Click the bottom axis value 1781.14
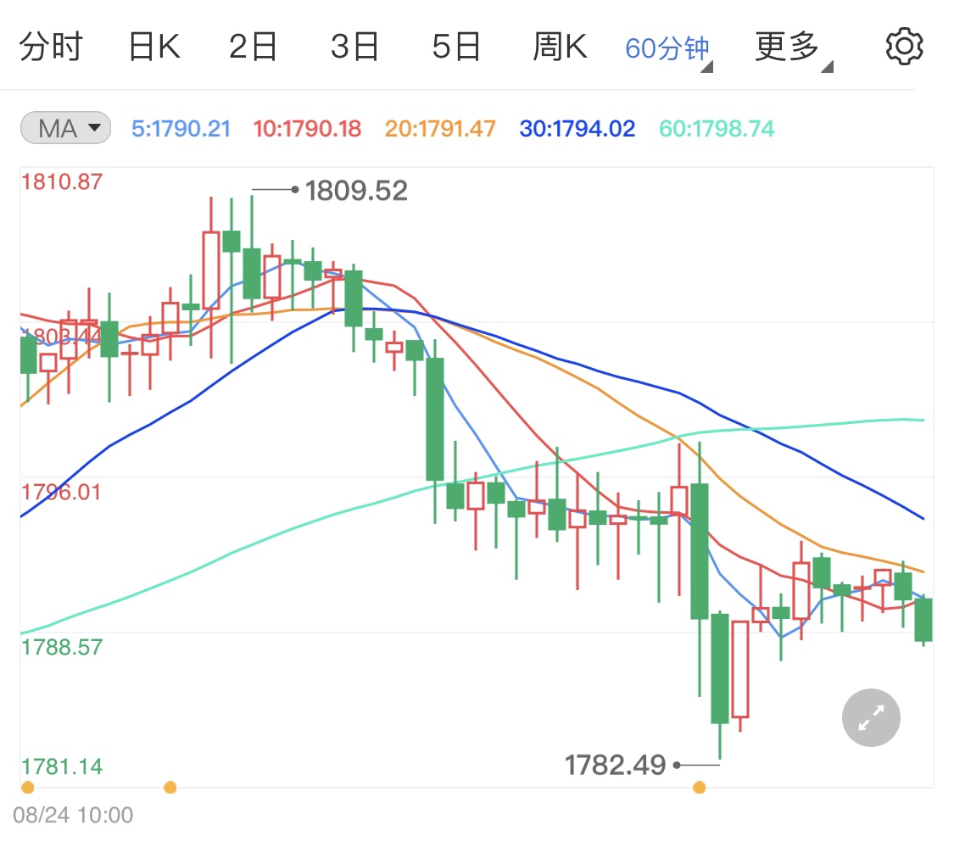The image size is (954, 847). point(62,766)
